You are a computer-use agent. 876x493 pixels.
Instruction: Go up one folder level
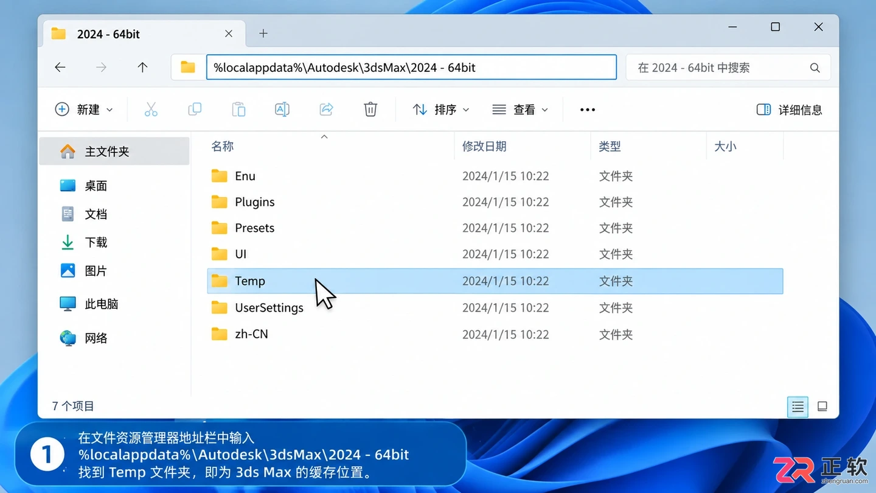coord(142,68)
